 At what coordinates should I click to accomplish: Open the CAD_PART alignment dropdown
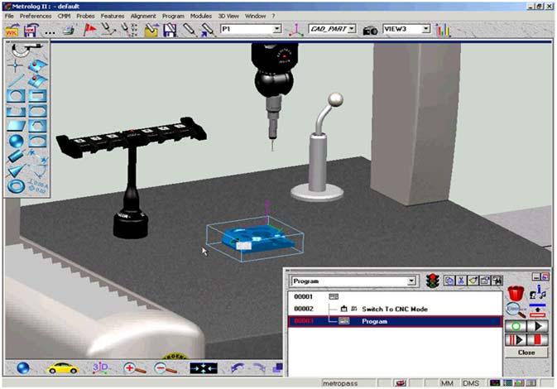coord(351,29)
